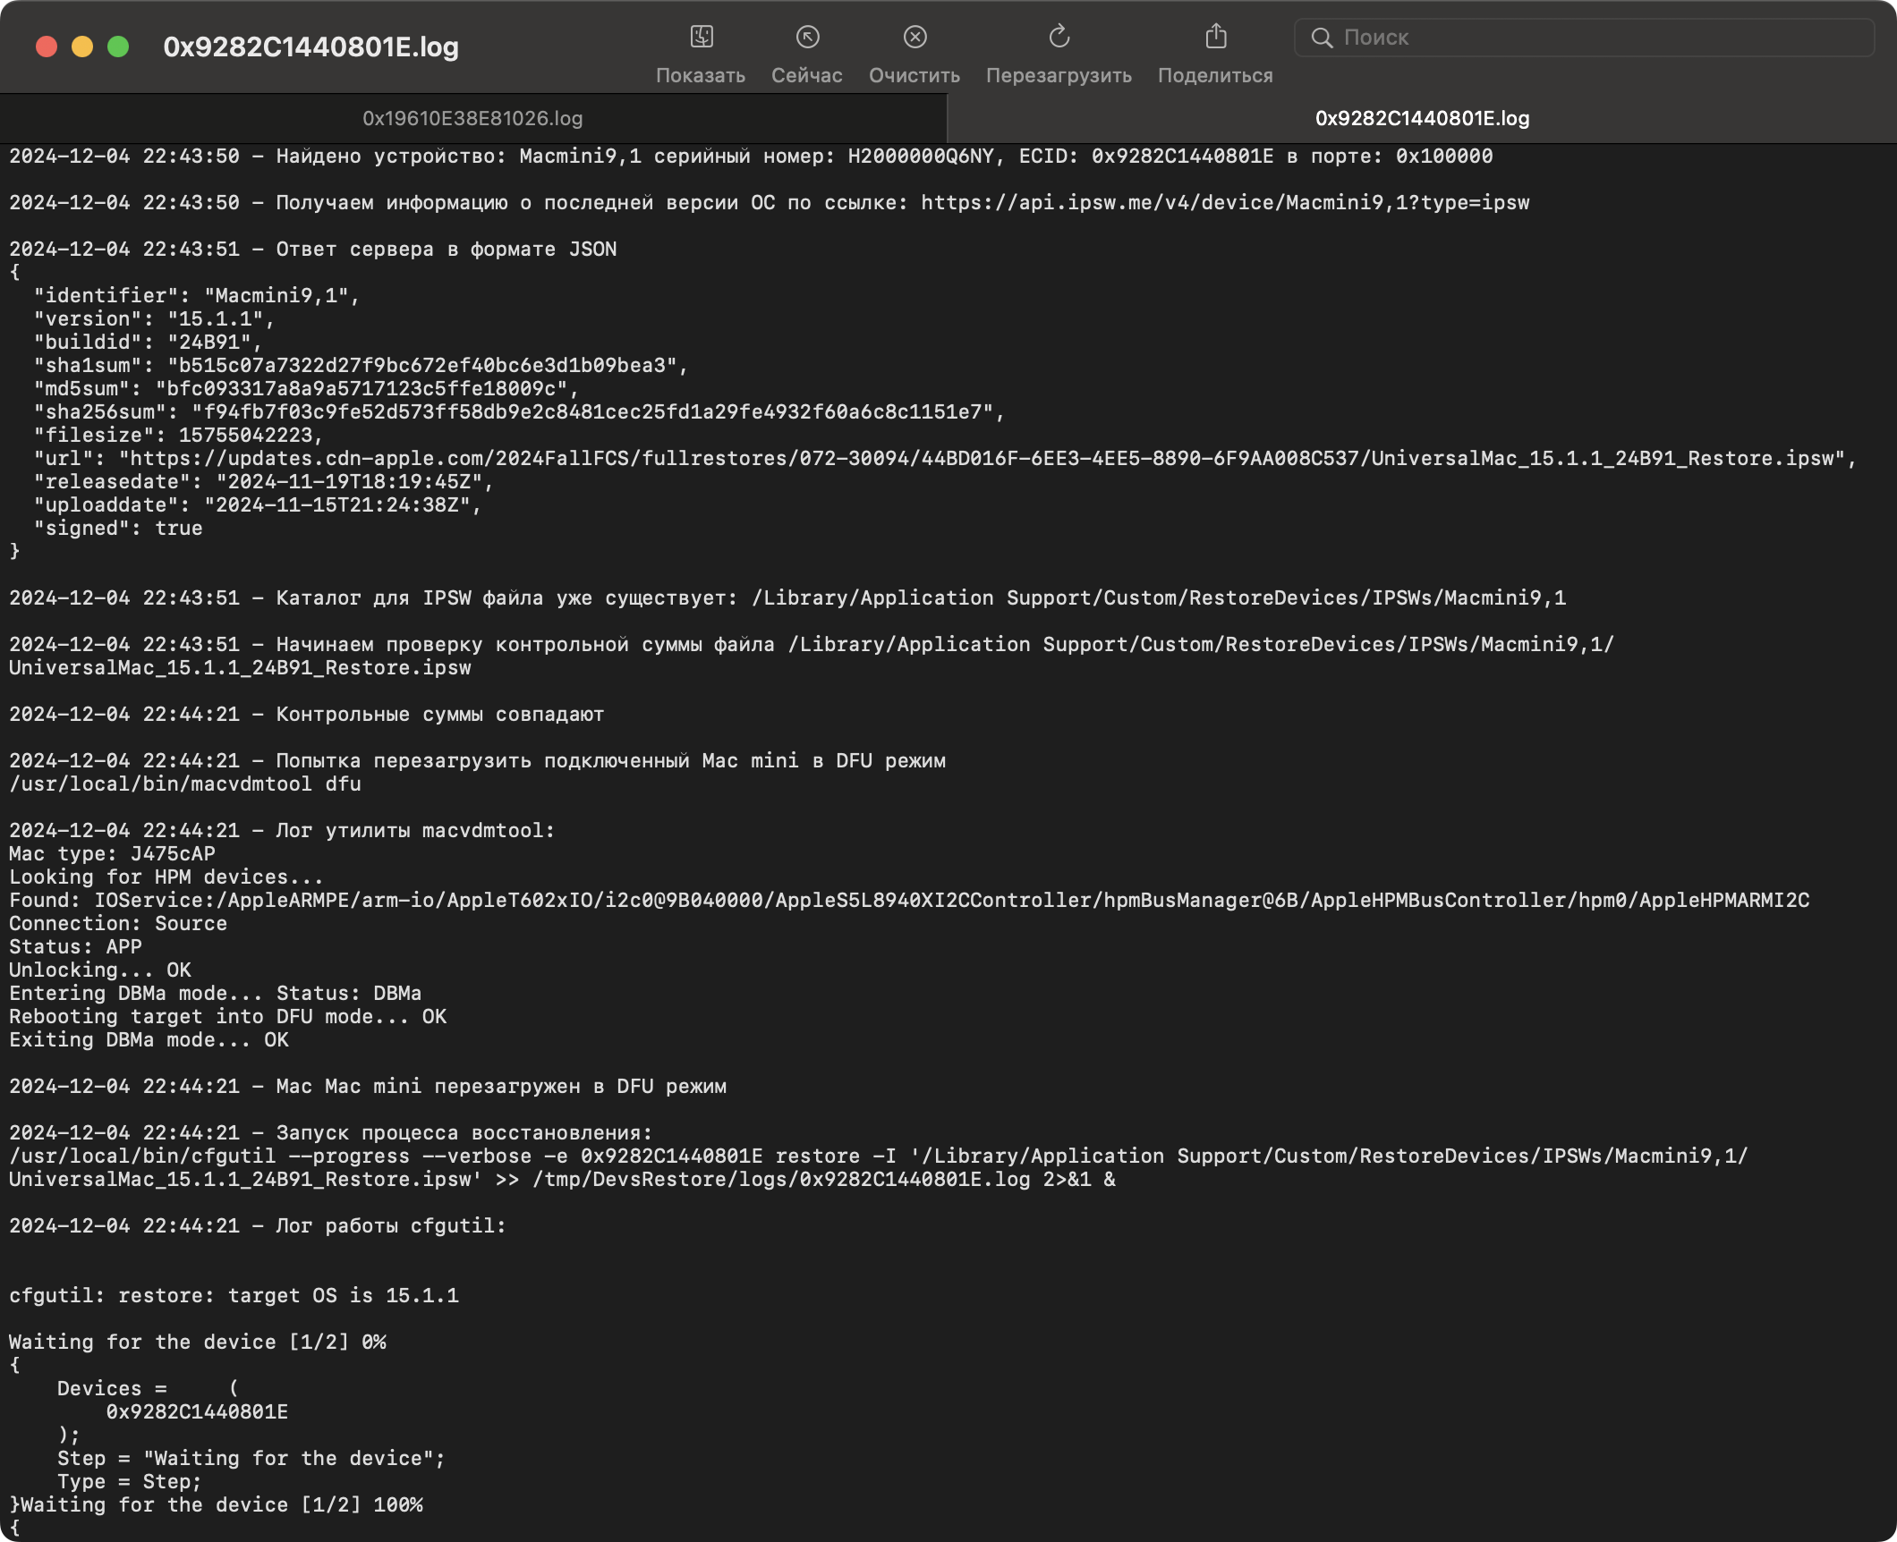Select the 0x9282C1440801E.log tab

tap(1422, 118)
